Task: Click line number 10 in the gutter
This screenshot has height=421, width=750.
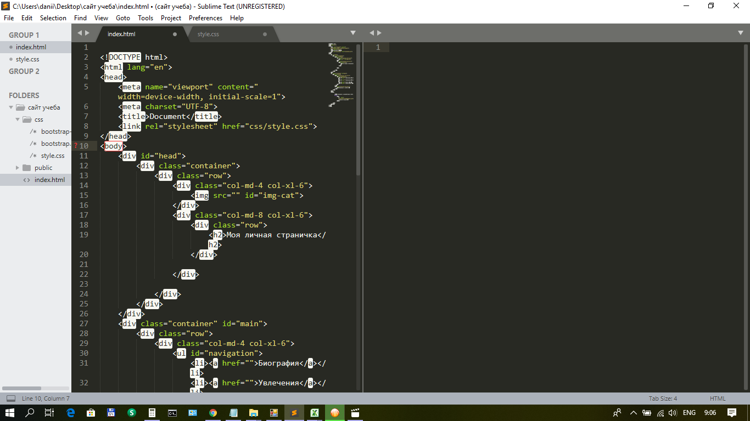Action: click(84, 146)
